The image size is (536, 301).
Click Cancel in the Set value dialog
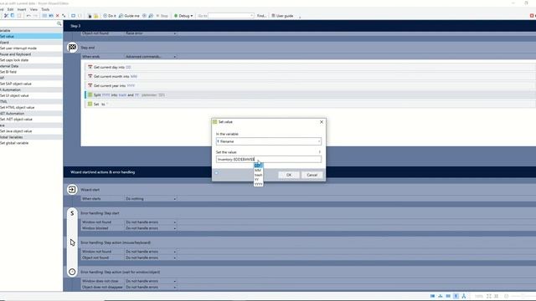[x=312, y=175]
